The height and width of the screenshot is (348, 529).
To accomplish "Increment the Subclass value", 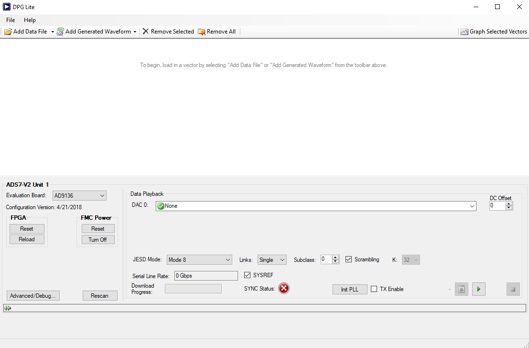I will [x=335, y=258].
